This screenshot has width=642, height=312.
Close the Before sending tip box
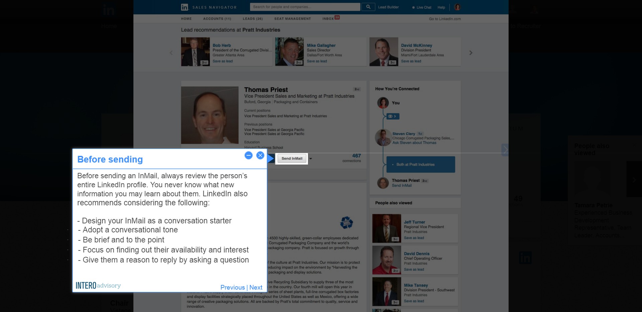click(260, 155)
